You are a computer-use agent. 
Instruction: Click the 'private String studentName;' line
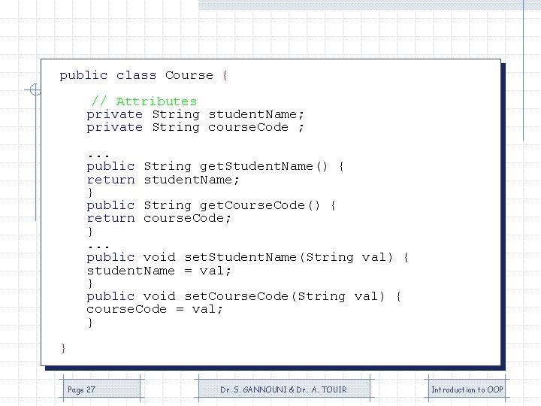click(195, 114)
